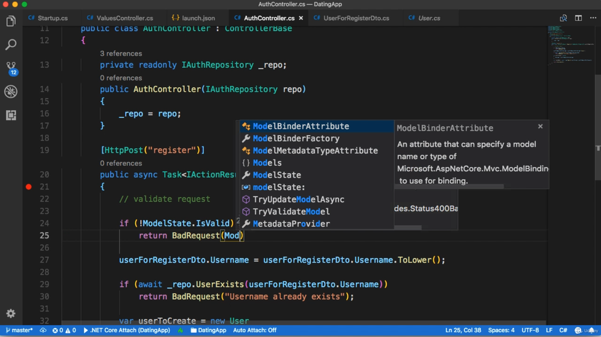Image resolution: width=601 pixels, height=337 pixels.
Task: Select ModelBinderAttribute suggestion
Action: (x=317, y=126)
